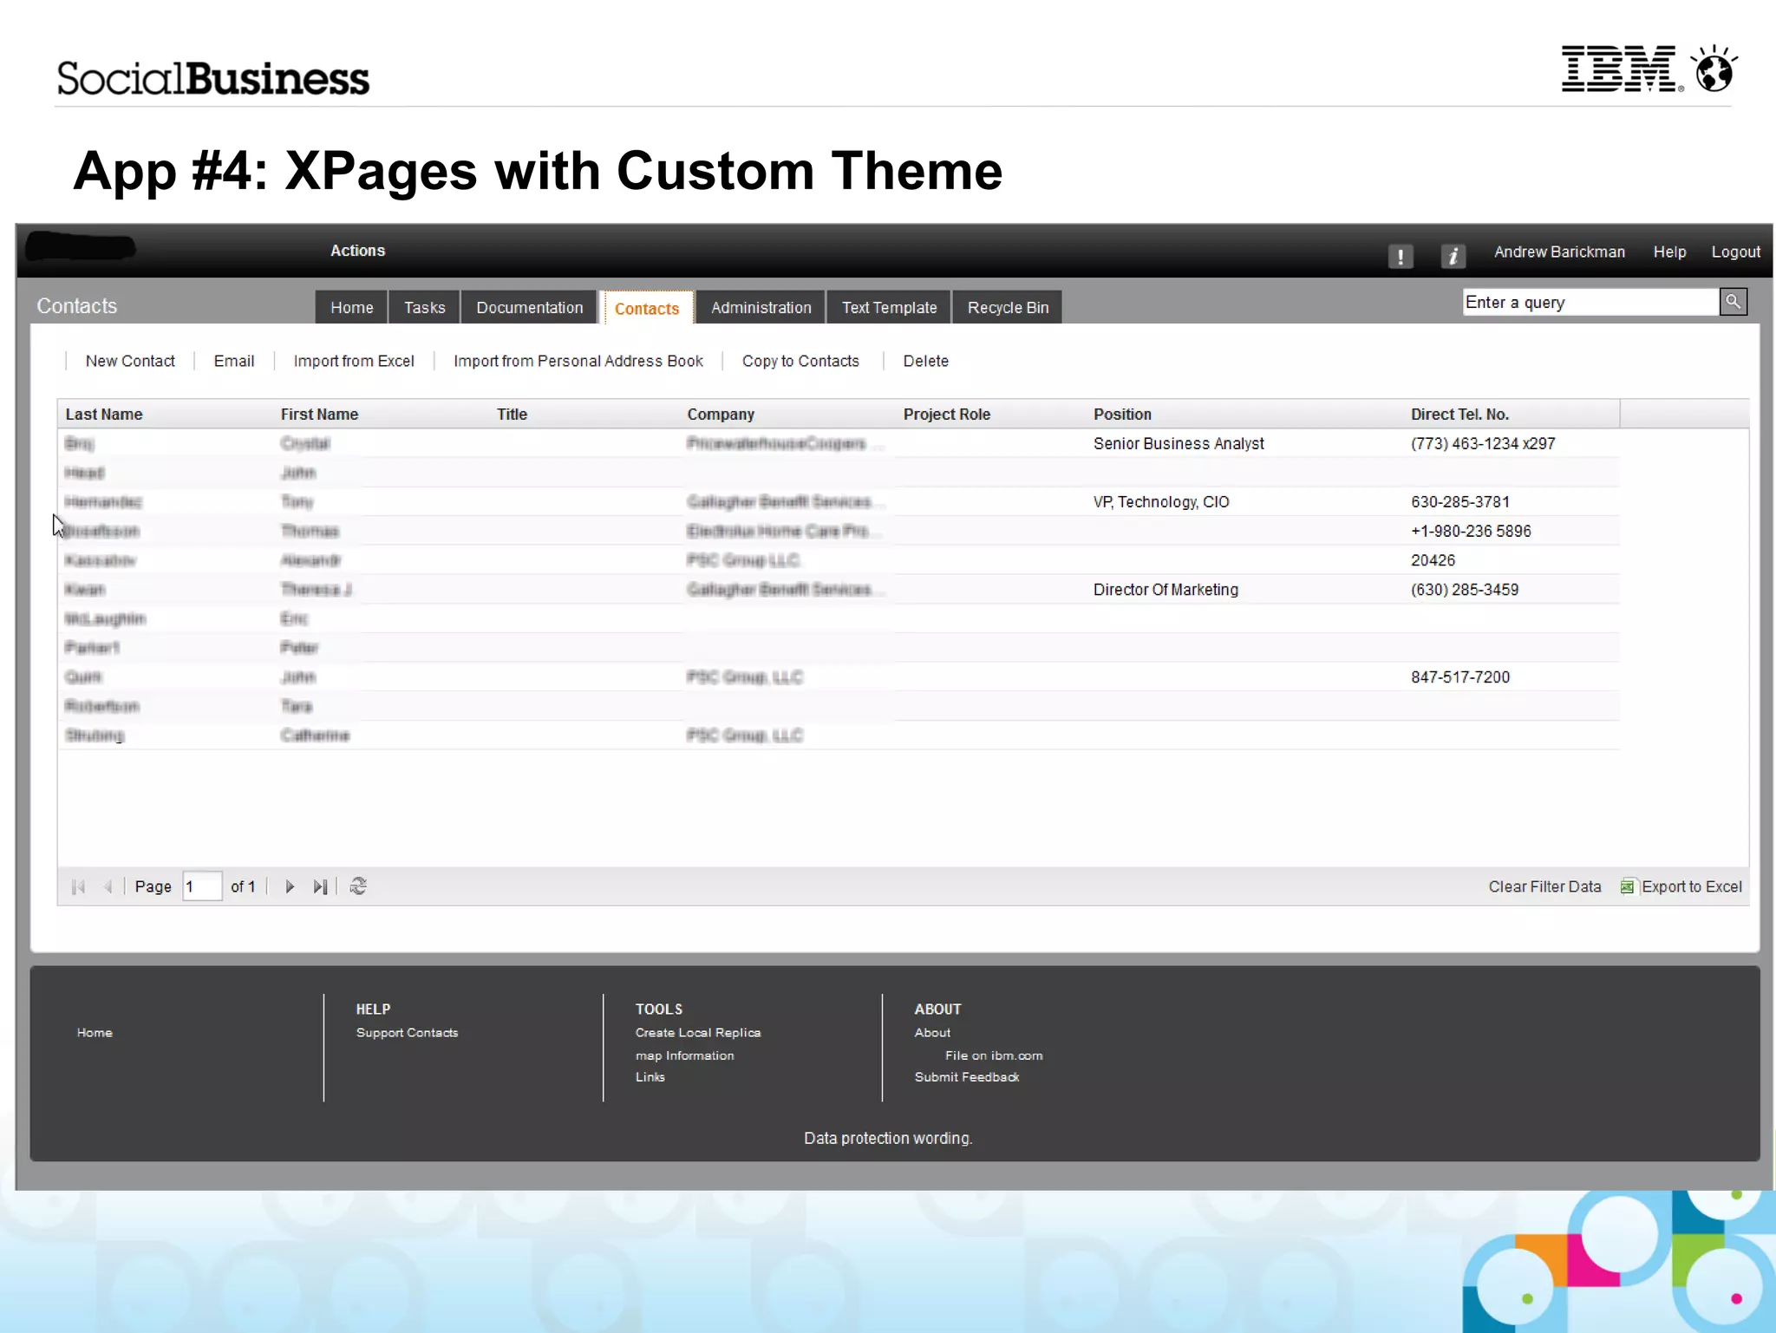Open the Actions menu
This screenshot has height=1333, width=1776.
pos(357,251)
